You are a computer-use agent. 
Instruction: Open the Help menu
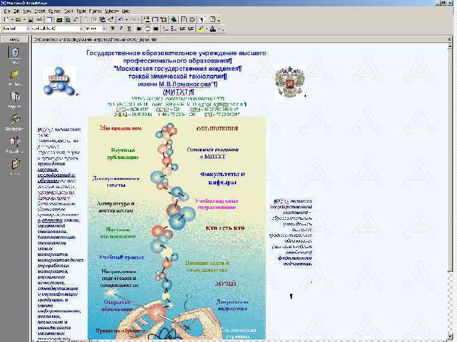point(126,11)
